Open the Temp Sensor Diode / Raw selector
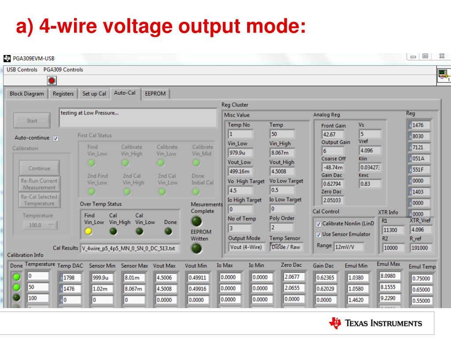 (x=286, y=247)
